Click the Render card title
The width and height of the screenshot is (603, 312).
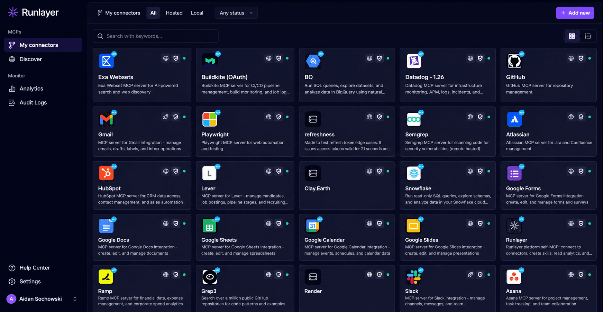313,291
